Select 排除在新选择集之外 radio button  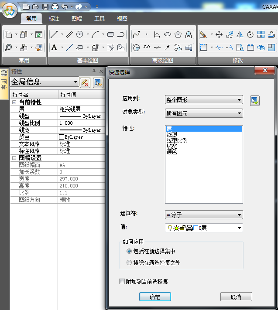tap(129, 262)
